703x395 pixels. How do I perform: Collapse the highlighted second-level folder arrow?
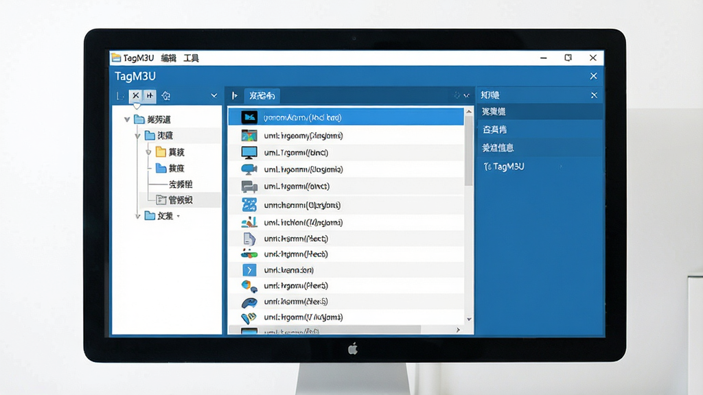137,136
